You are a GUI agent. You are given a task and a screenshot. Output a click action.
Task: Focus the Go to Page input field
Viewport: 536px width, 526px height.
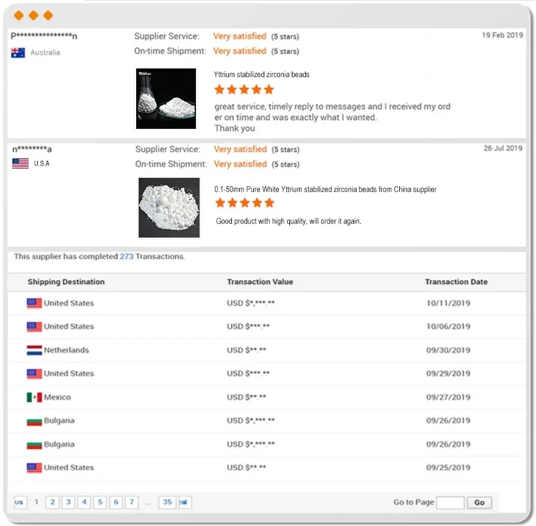pyautogui.click(x=450, y=502)
